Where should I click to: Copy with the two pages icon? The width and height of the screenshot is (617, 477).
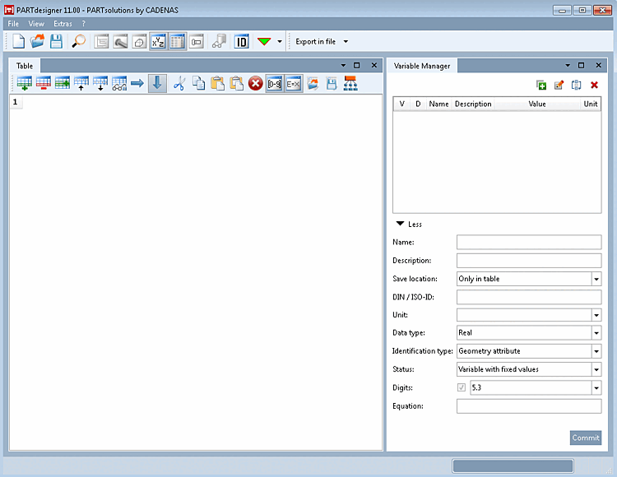[x=199, y=83]
